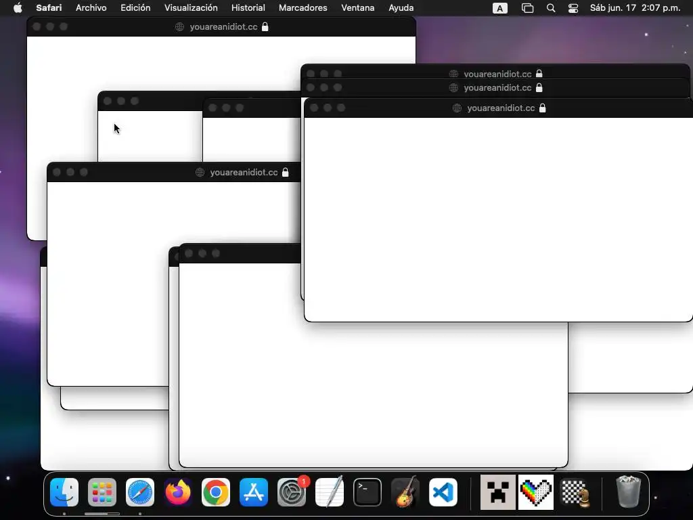Open the Edición menu
The width and height of the screenshot is (693, 520).
point(135,8)
